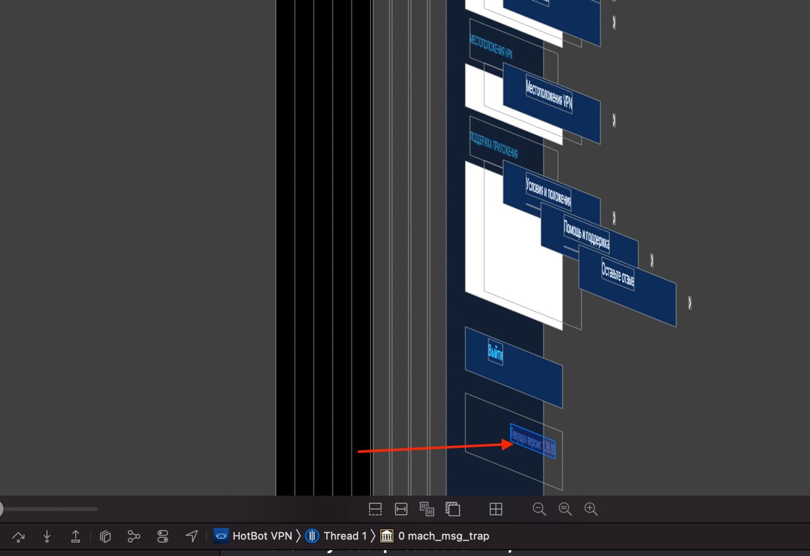Click the HotBot VPN app icon in jump bar
The width and height of the screenshot is (810, 556).
[221, 536]
